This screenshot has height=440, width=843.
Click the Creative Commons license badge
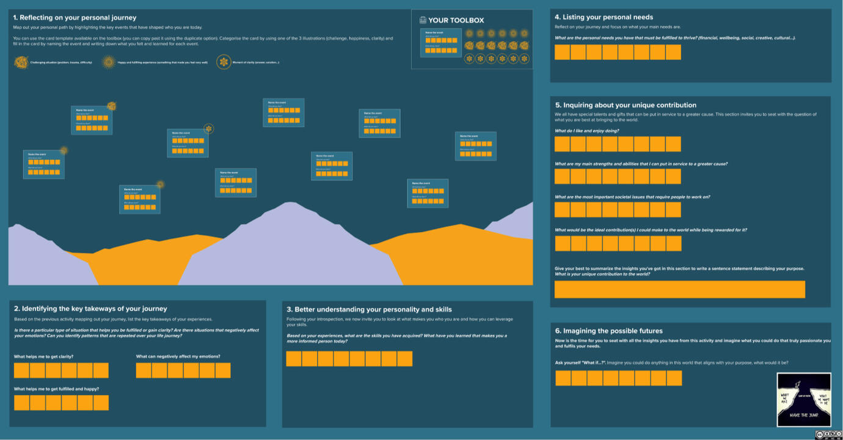828,435
